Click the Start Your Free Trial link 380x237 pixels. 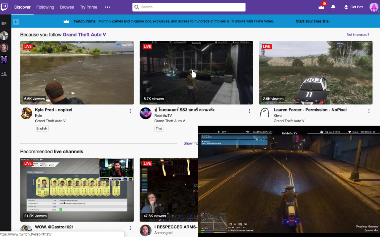pos(313,21)
